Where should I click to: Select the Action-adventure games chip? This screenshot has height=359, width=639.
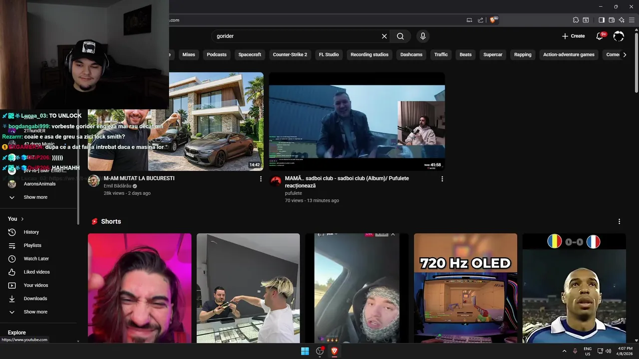pyautogui.click(x=569, y=54)
